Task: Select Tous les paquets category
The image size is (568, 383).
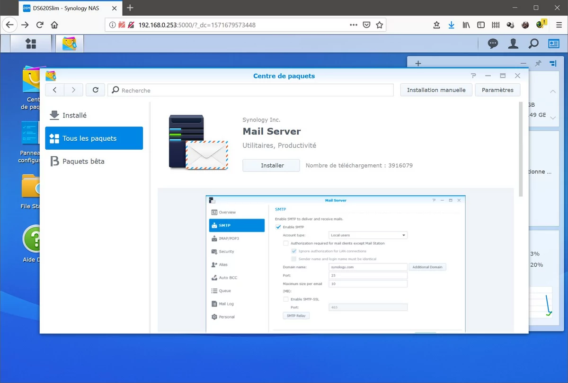Action: 94,138
